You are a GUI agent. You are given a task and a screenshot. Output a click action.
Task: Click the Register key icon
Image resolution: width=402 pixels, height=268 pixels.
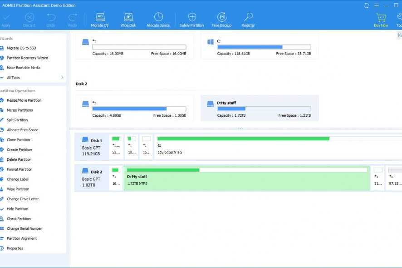point(248,17)
